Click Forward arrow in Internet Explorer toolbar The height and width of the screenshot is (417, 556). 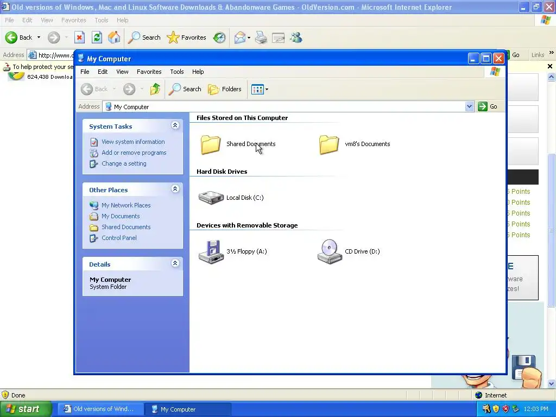point(54,37)
